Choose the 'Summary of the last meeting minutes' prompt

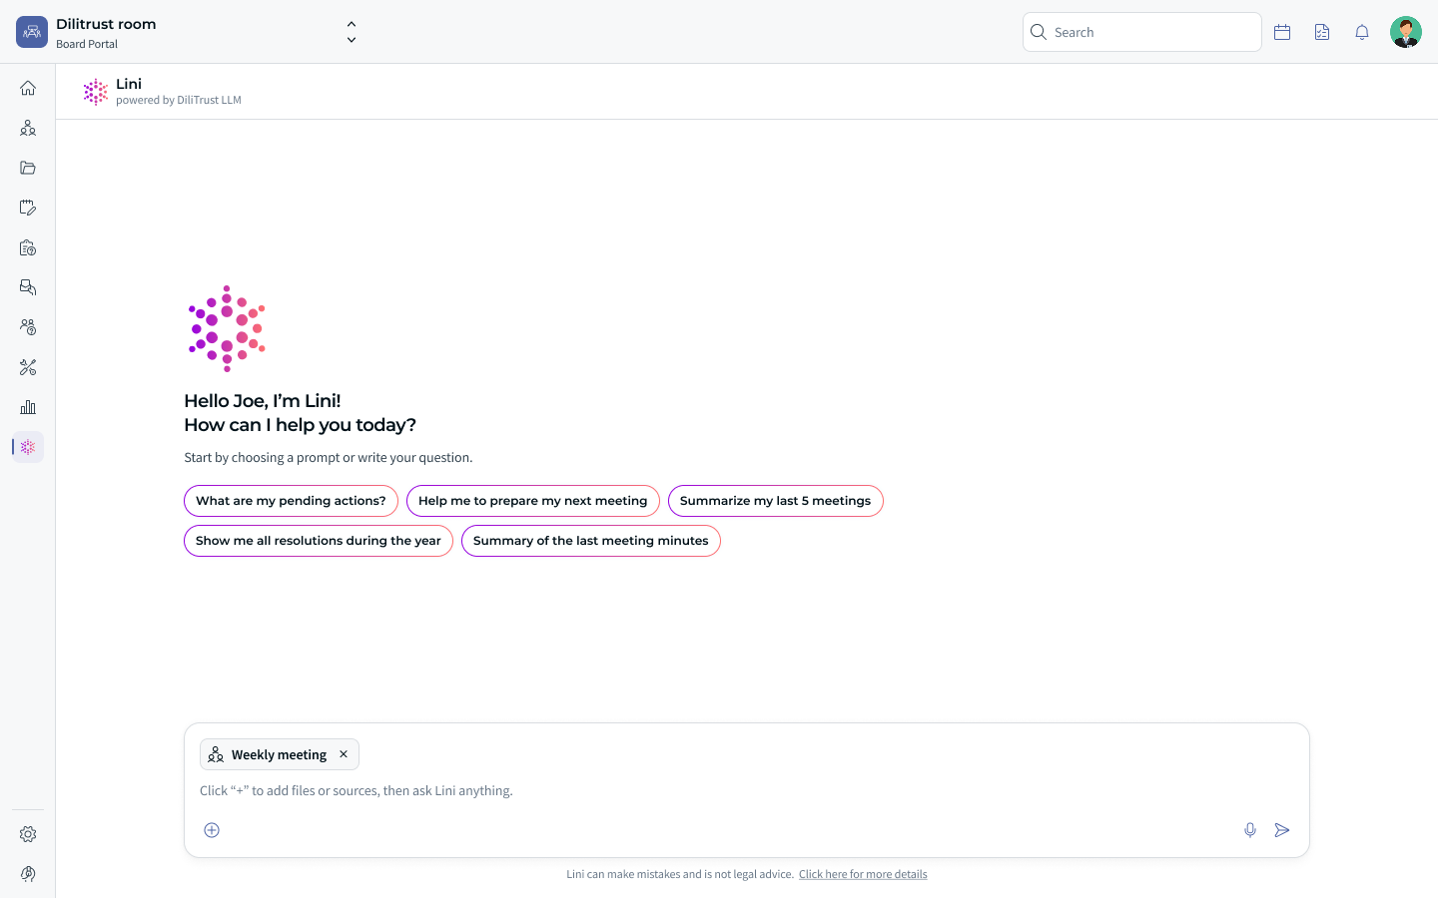click(591, 541)
